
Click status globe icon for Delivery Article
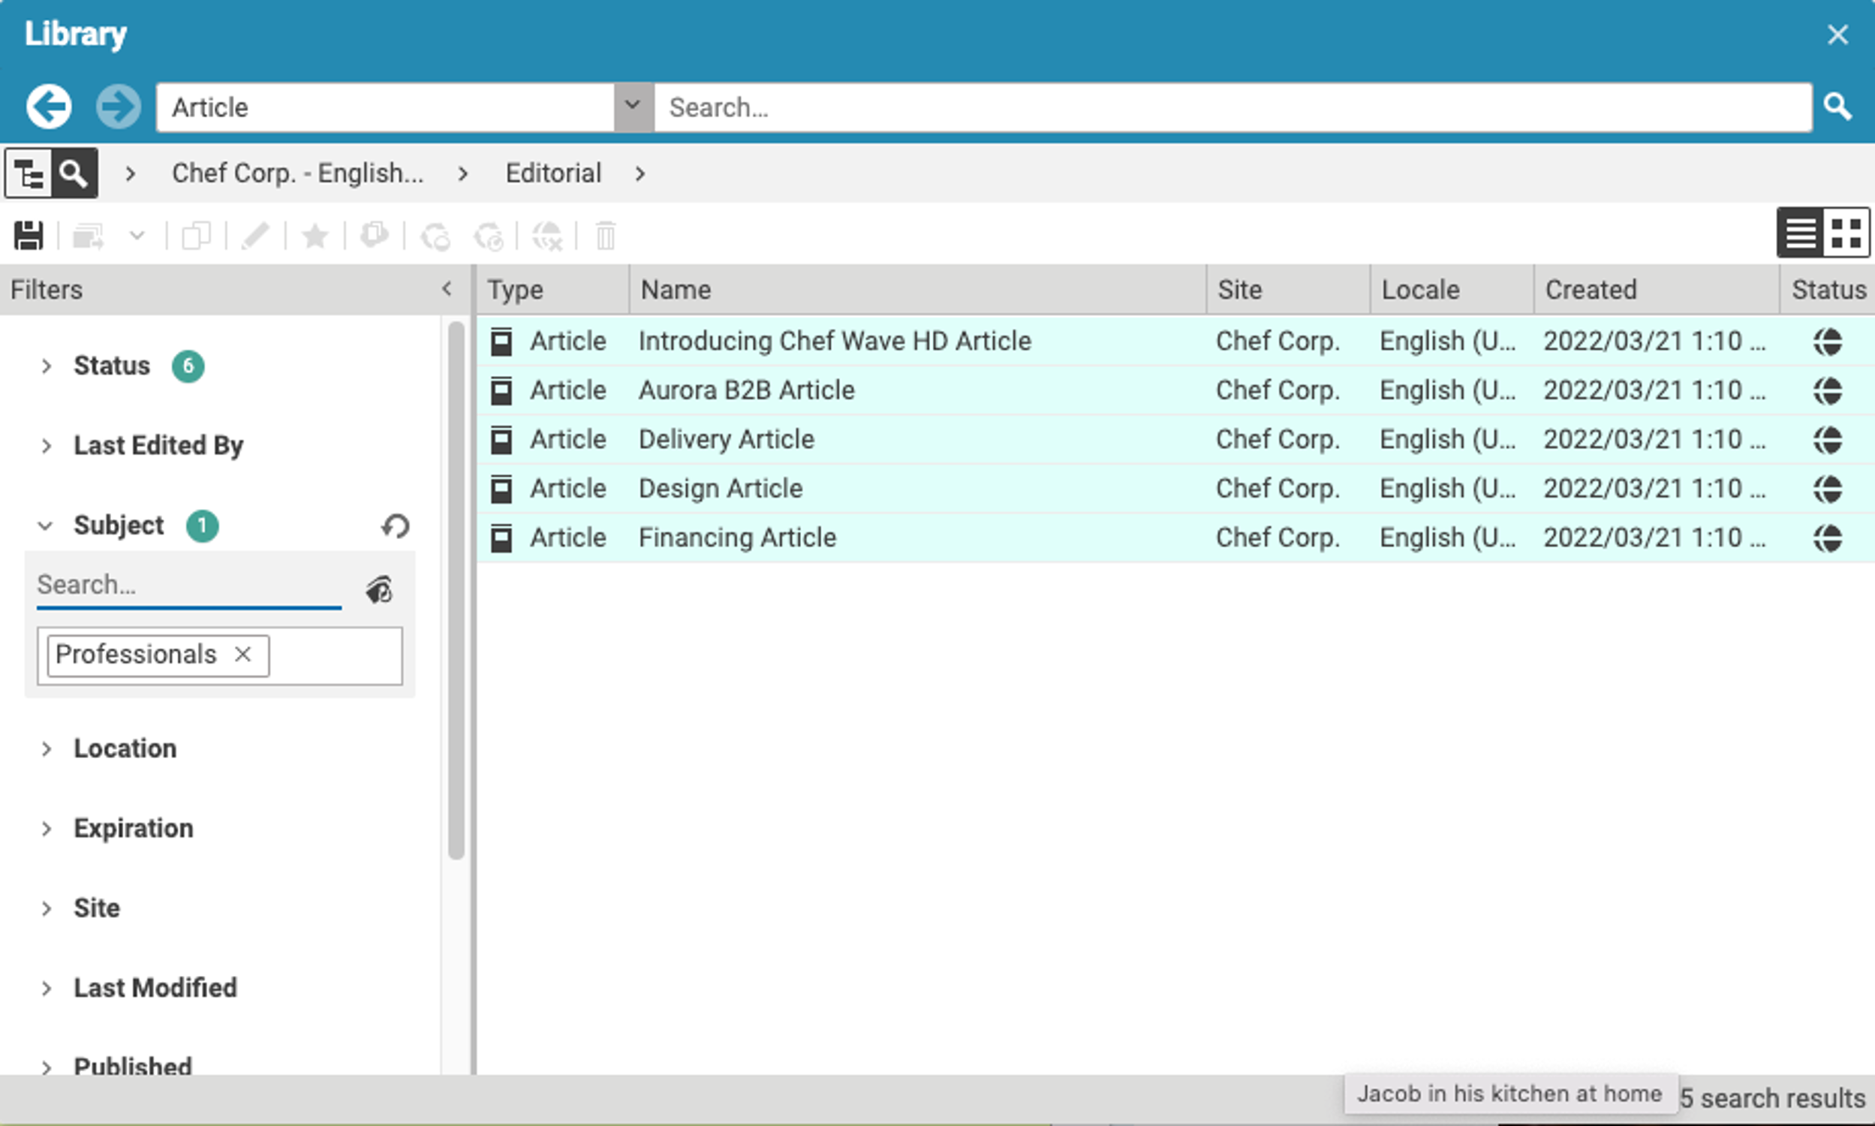1828,440
